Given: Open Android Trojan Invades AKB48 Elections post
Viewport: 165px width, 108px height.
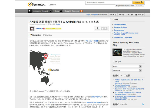Looking at the screenshot, I should point(129,80).
